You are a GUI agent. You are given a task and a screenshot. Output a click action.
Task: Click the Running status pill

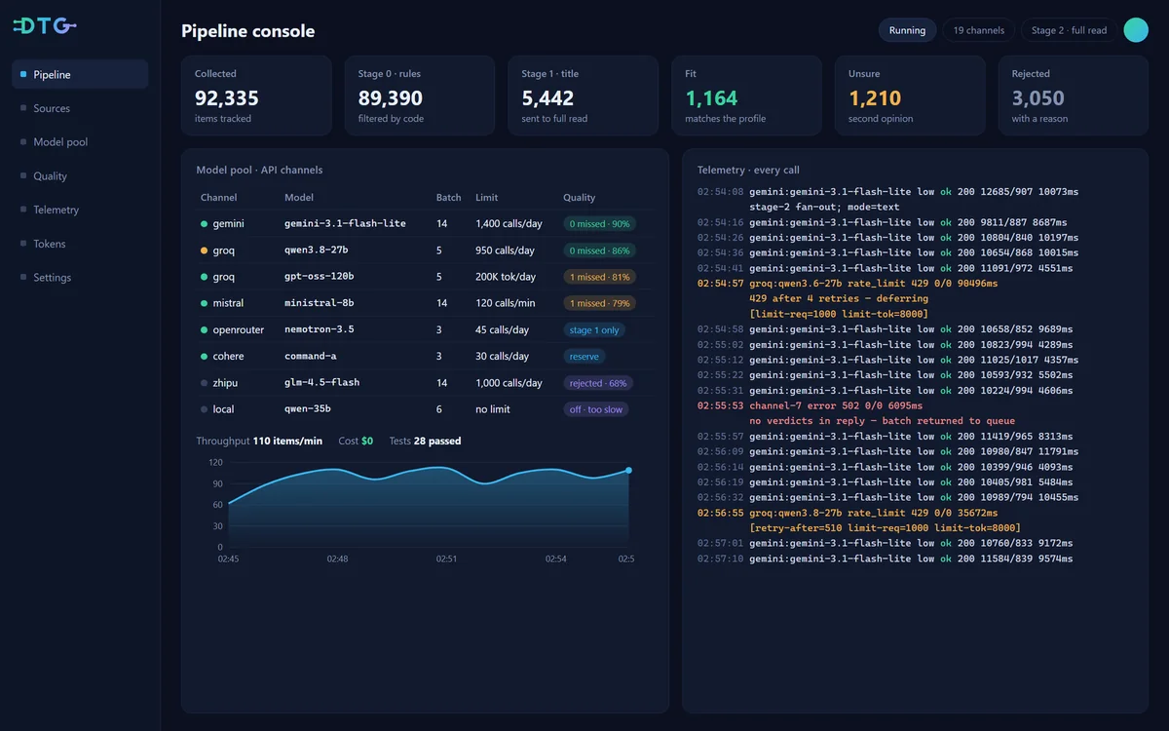pyautogui.click(x=907, y=30)
